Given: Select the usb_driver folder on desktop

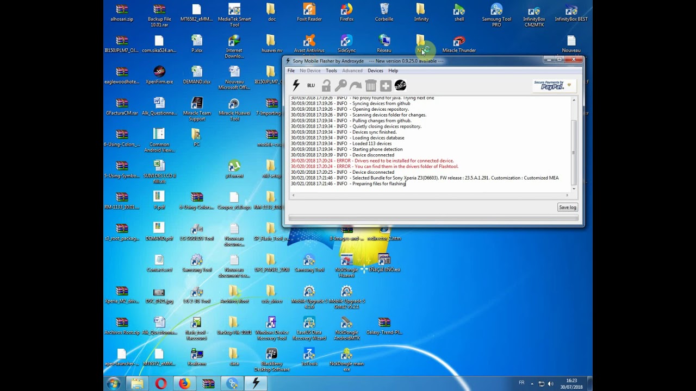Looking at the screenshot, I should [271, 295].
